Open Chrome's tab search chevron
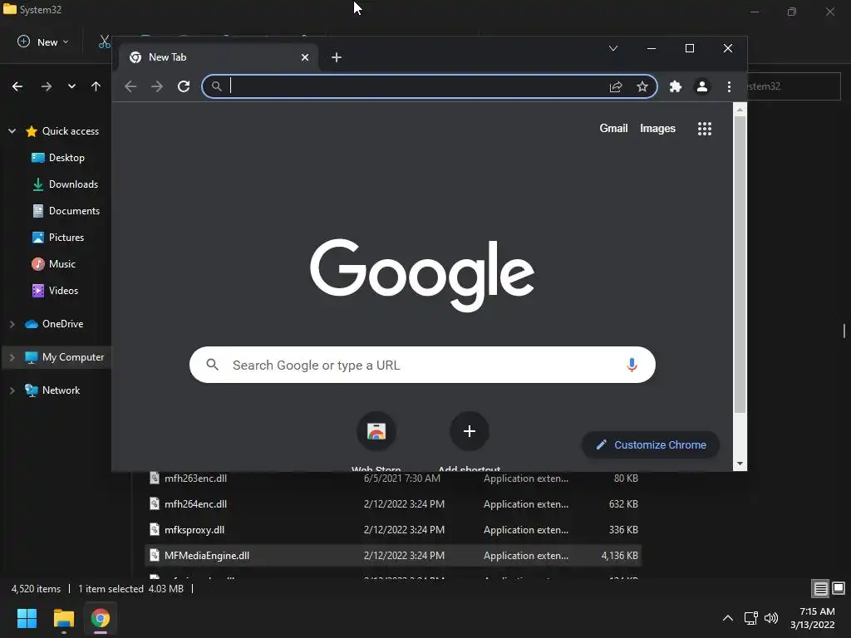This screenshot has width=851, height=638. point(613,48)
